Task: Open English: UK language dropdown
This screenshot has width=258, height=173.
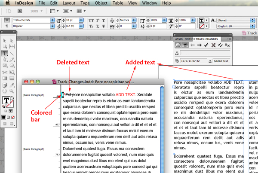Action: [x=252, y=26]
